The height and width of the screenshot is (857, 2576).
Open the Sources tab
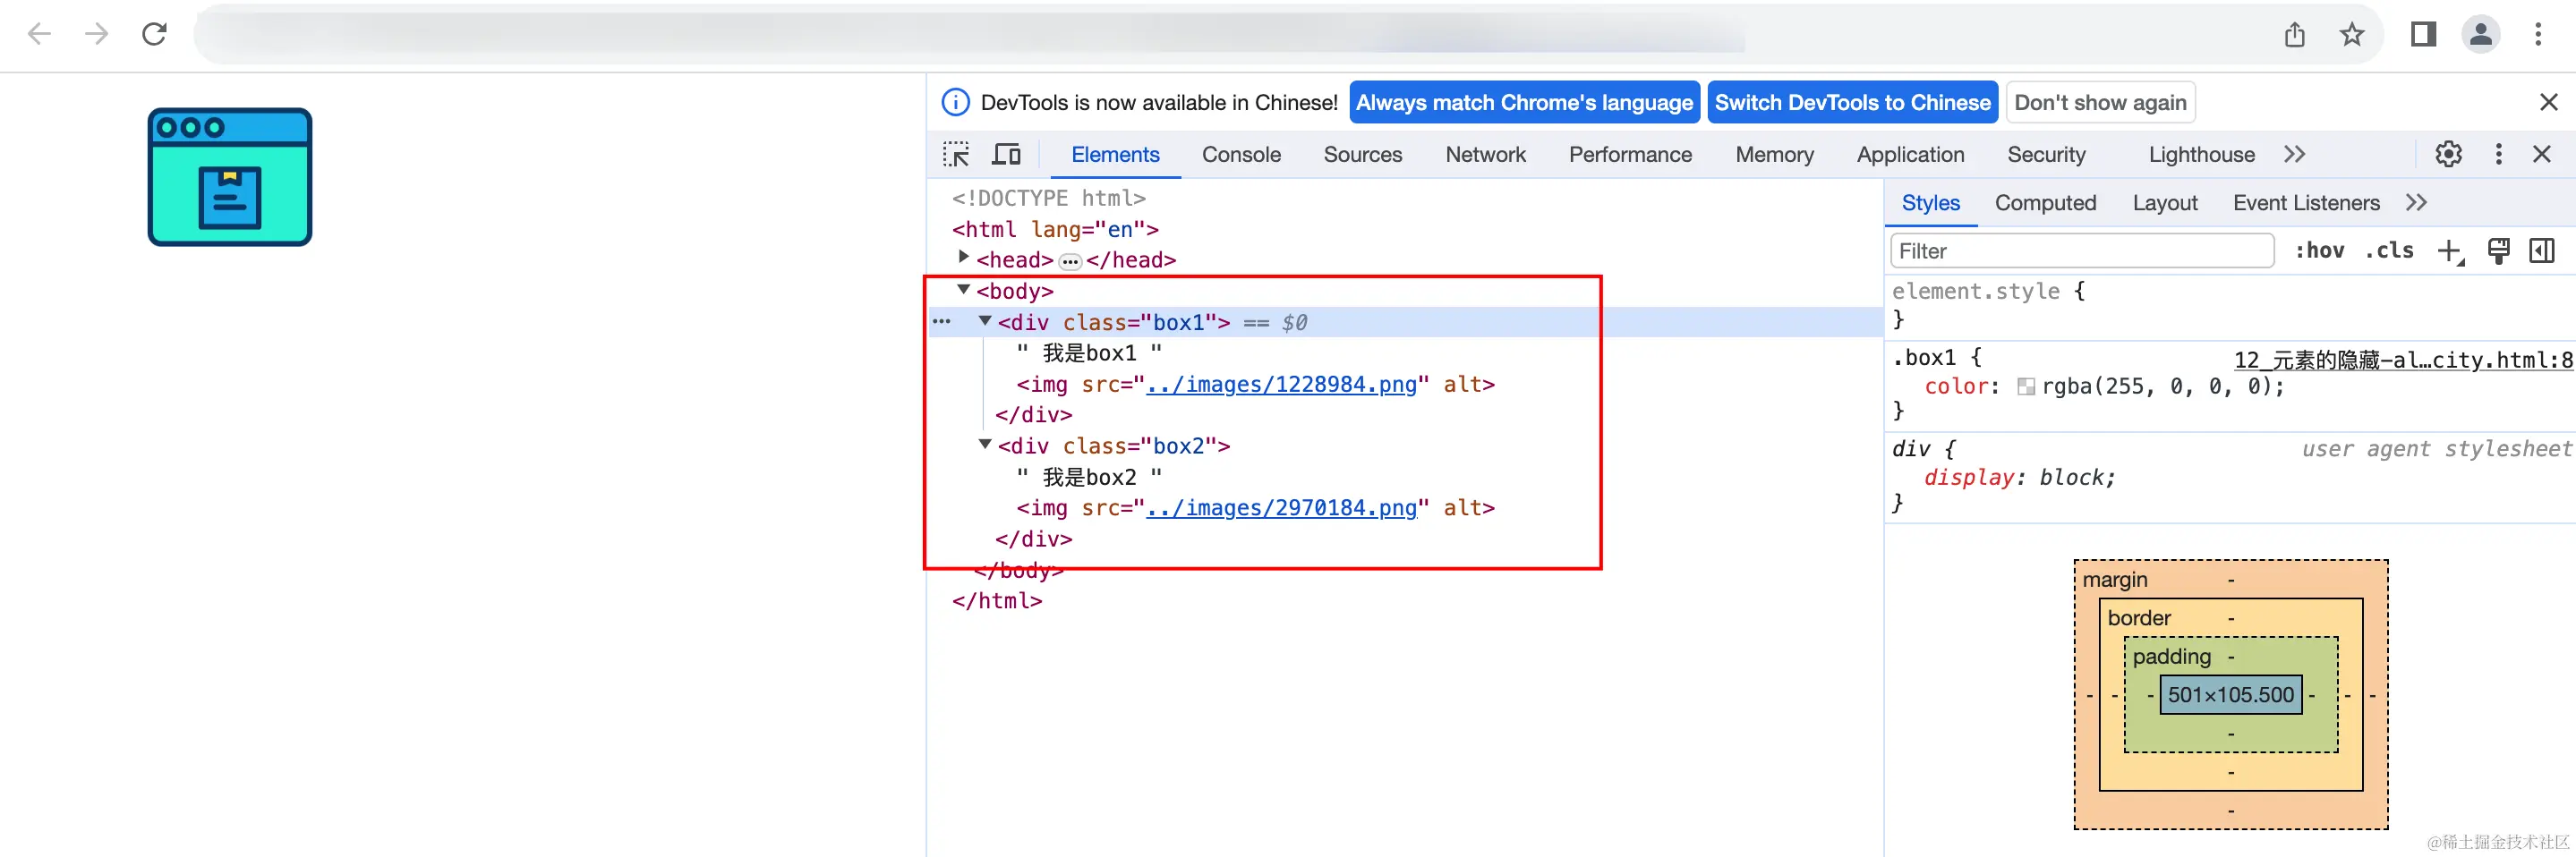point(1363,155)
